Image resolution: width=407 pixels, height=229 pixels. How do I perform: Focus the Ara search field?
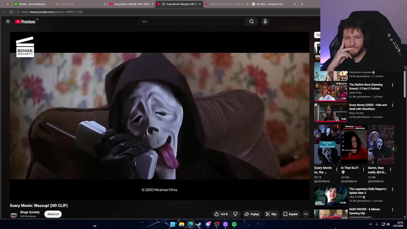click(192, 21)
